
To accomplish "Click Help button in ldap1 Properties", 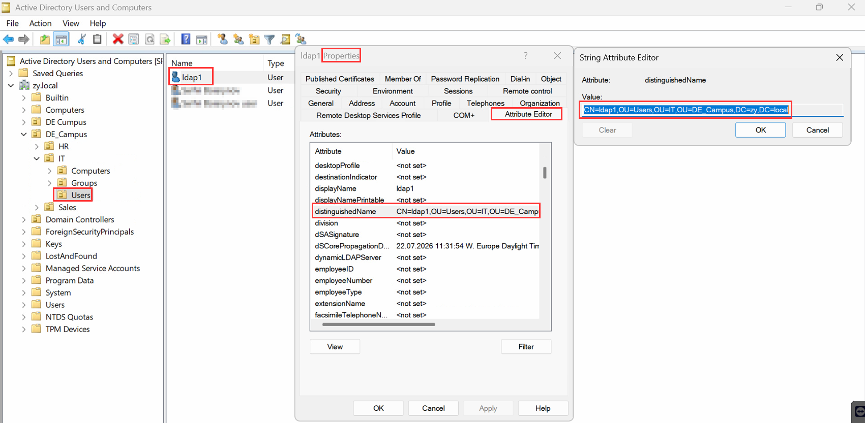I will 543,408.
